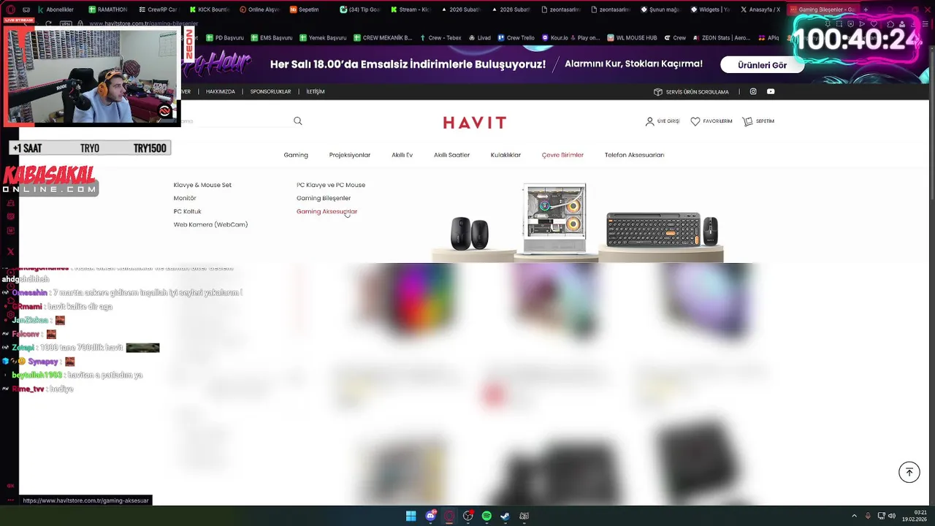Viewport: 935px width, 526px height.
Task: Click chat username beytullah1903
Action: (x=37, y=375)
